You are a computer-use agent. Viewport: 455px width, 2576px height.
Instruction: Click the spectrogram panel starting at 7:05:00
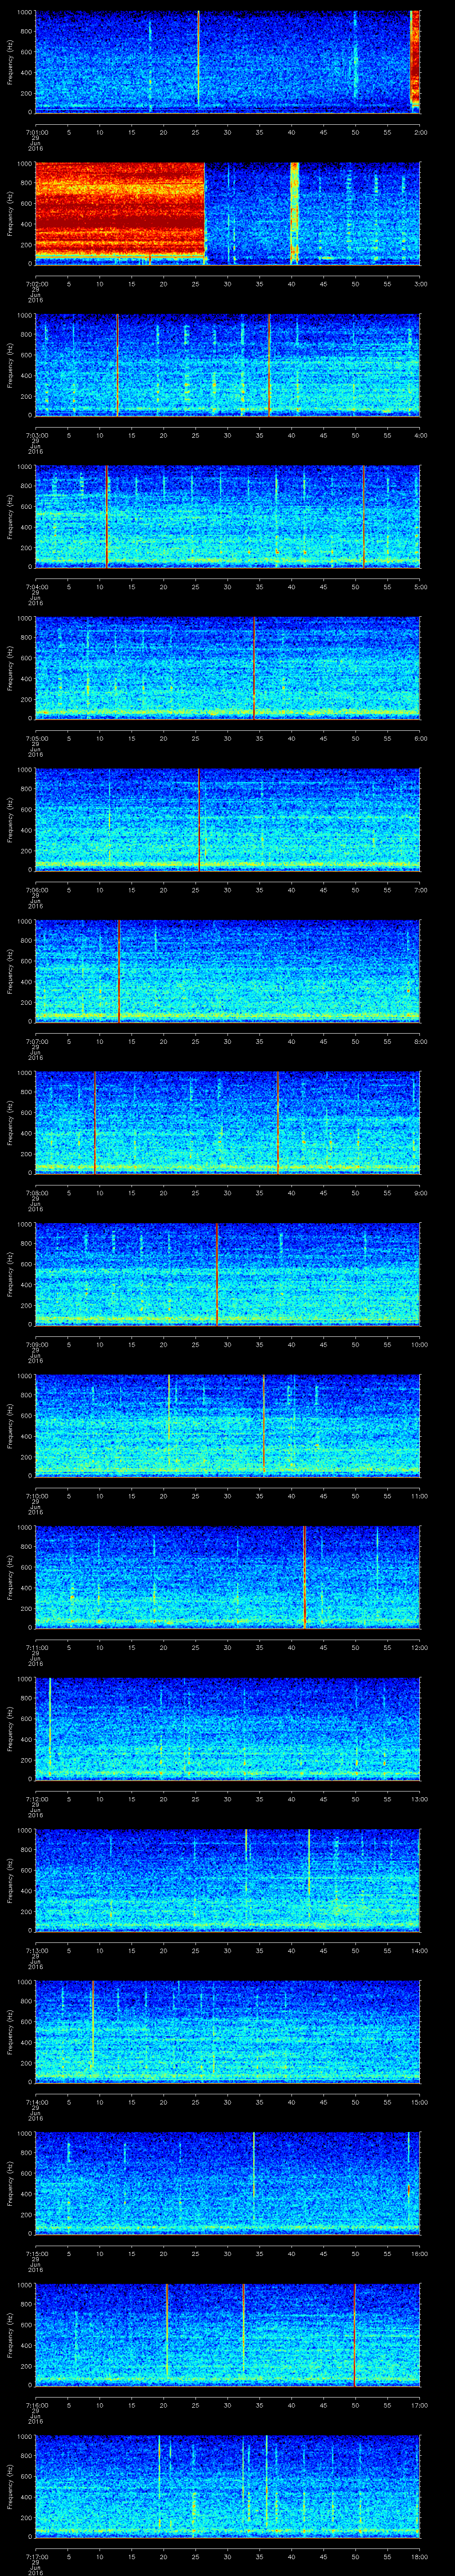(228, 668)
